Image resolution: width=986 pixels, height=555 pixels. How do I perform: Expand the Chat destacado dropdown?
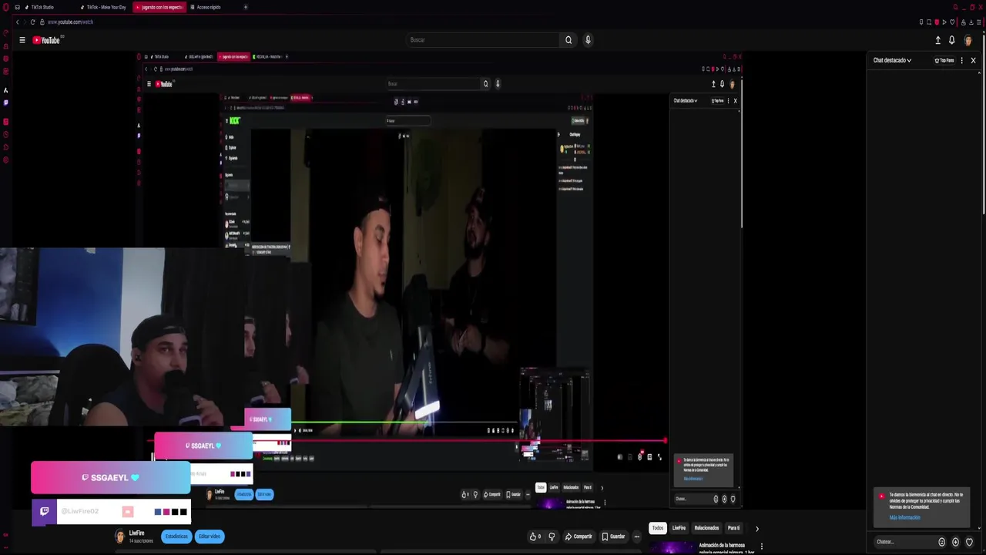click(892, 60)
